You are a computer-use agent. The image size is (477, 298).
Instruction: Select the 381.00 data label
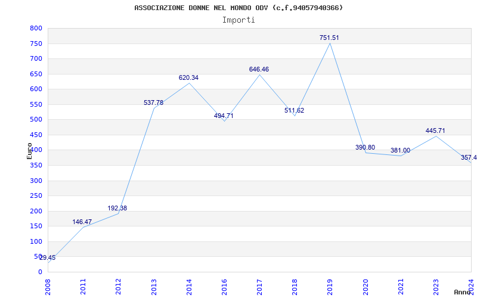[x=400, y=151]
